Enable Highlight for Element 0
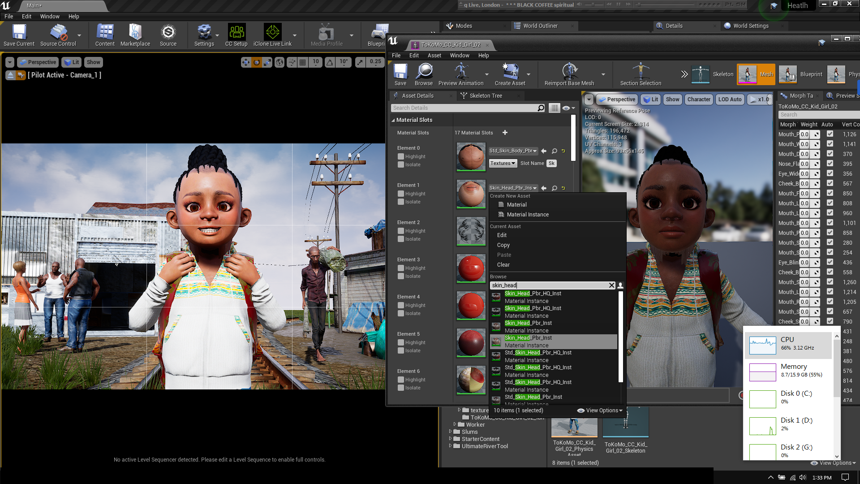Image resolution: width=860 pixels, height=484 pixels. [x=401, y=157]
